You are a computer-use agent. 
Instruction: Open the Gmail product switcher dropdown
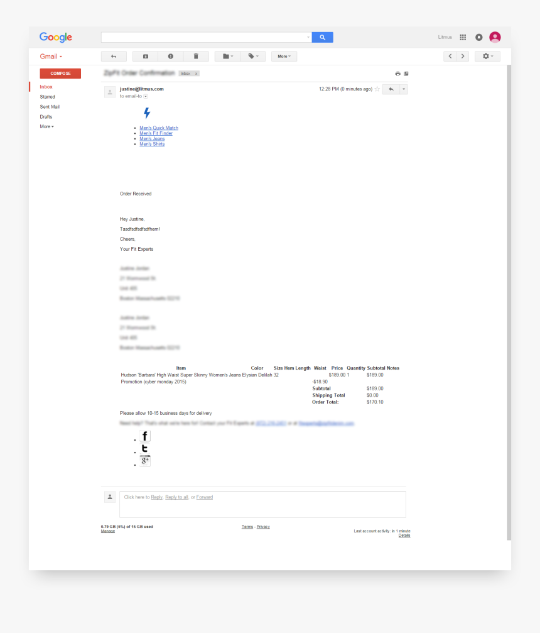point(51,57)
